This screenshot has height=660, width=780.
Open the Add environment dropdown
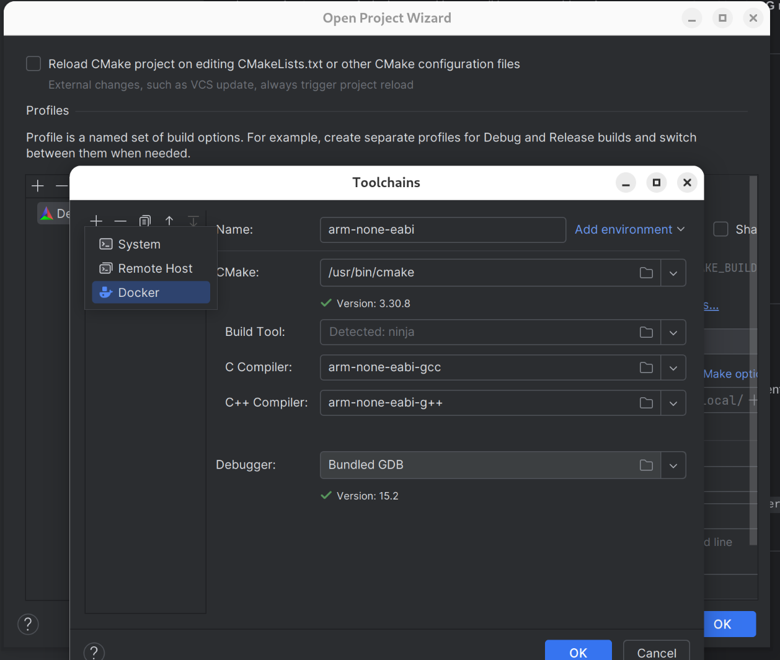coord(629,229)
